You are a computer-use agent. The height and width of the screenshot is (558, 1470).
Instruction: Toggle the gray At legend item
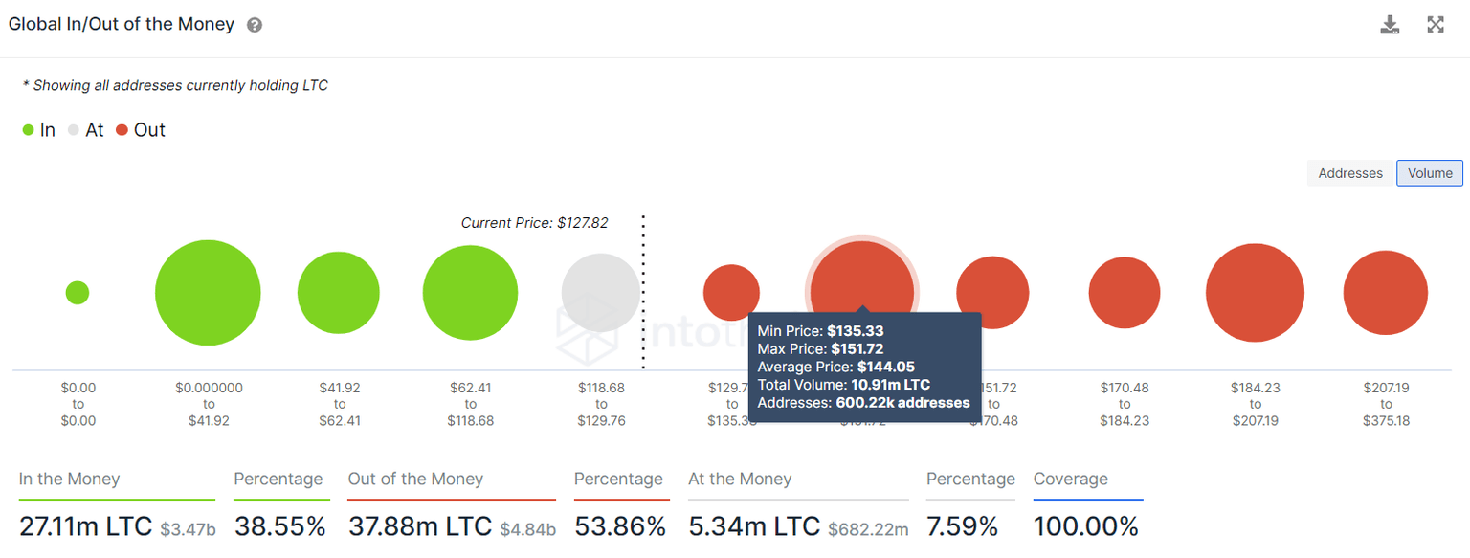[x=85, y=130]
